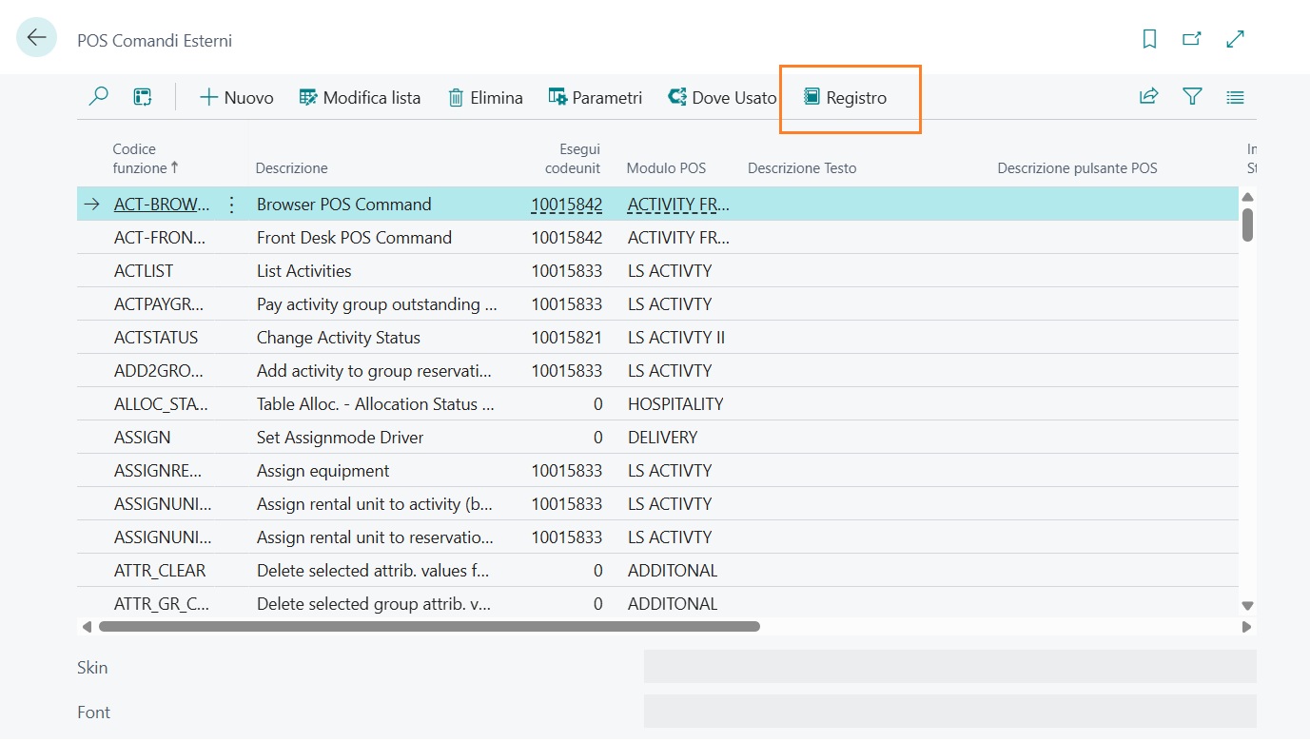
Task: Open the ACT-BROW... function code link
Action: click(x=161, y=205)
